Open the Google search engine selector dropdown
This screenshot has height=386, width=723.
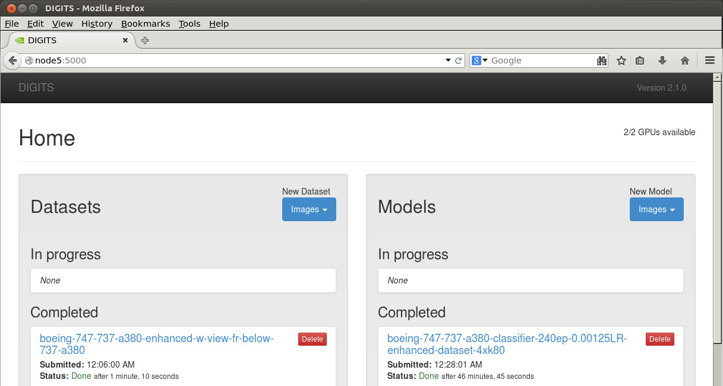479,60
